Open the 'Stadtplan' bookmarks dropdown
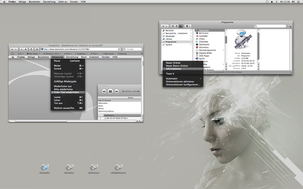 [x=81, y=53]
